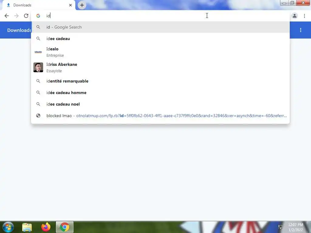
Task: Click the search icon beside 'idee cadeau'
Action: click(38, 39)
